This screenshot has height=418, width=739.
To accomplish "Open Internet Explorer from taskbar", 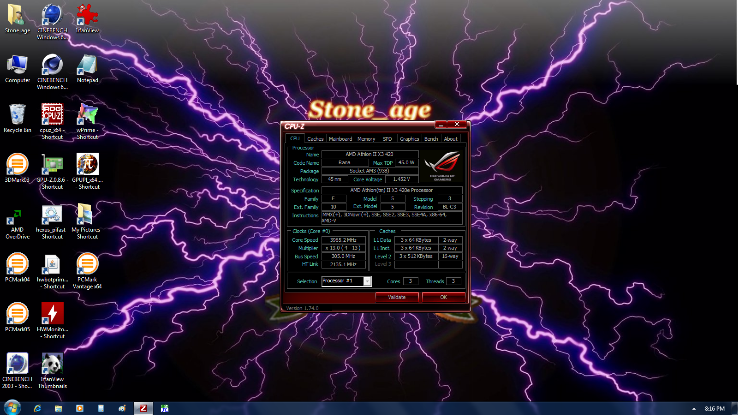I will 37,408.
